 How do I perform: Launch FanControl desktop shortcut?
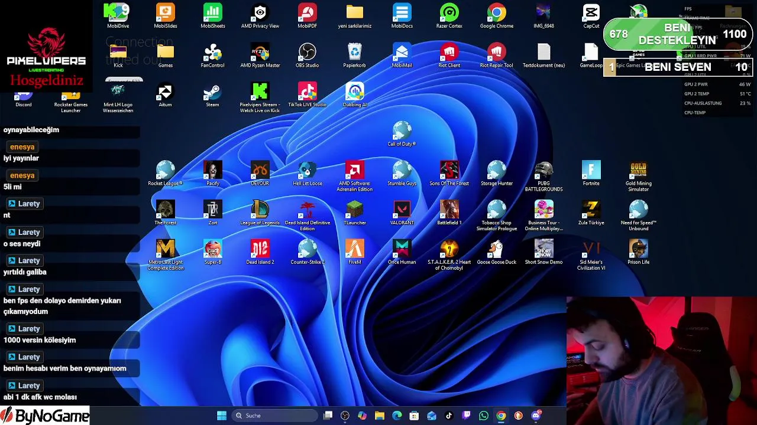pos(213,55)
